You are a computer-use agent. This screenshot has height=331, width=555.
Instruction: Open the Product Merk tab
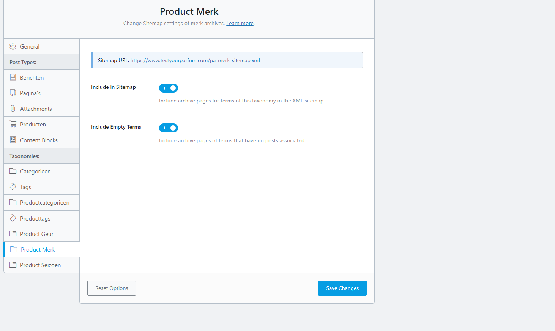coord(38,250)
